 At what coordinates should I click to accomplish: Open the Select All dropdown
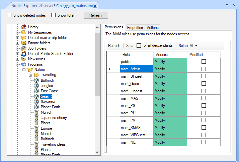(x=188, y=46)
